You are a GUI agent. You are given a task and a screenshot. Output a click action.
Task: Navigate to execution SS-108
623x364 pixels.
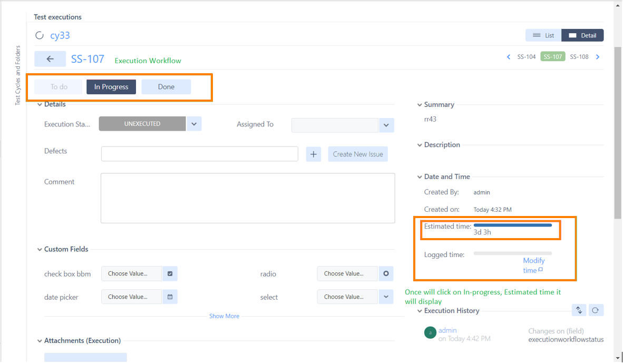[579, 56]
